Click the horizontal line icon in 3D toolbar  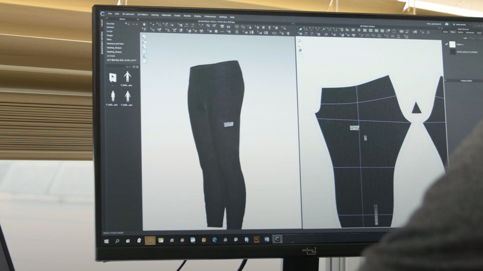pyautogui.click(x=222, y=32)
